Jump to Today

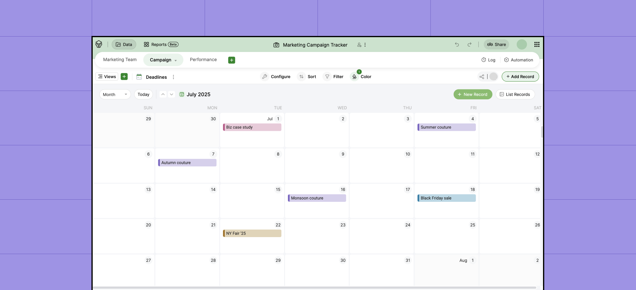144,94
